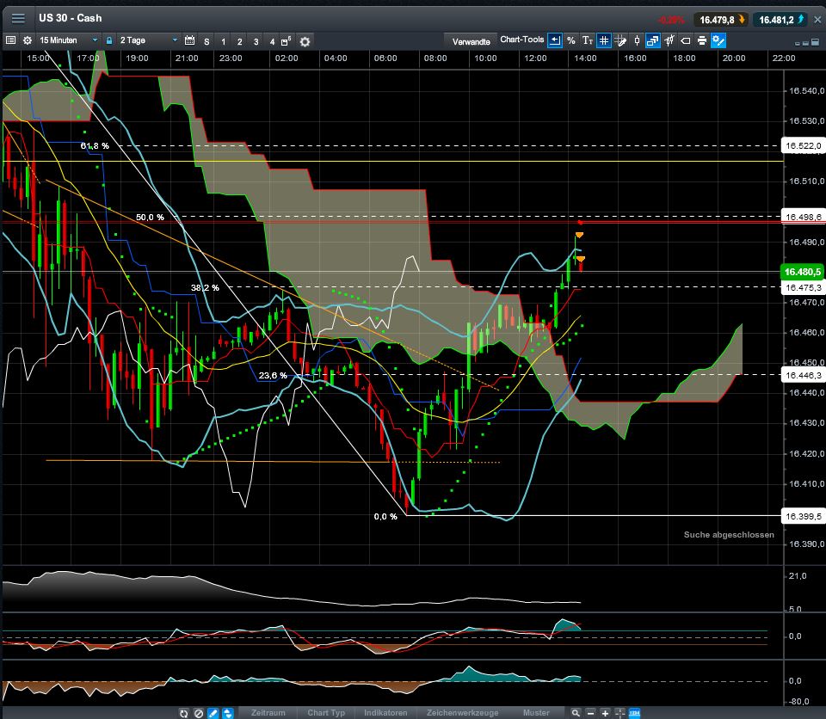826x719 pixels.
Task: Toggle the up-down arrows icon in bottom bar
Action: tap(227, 713)
